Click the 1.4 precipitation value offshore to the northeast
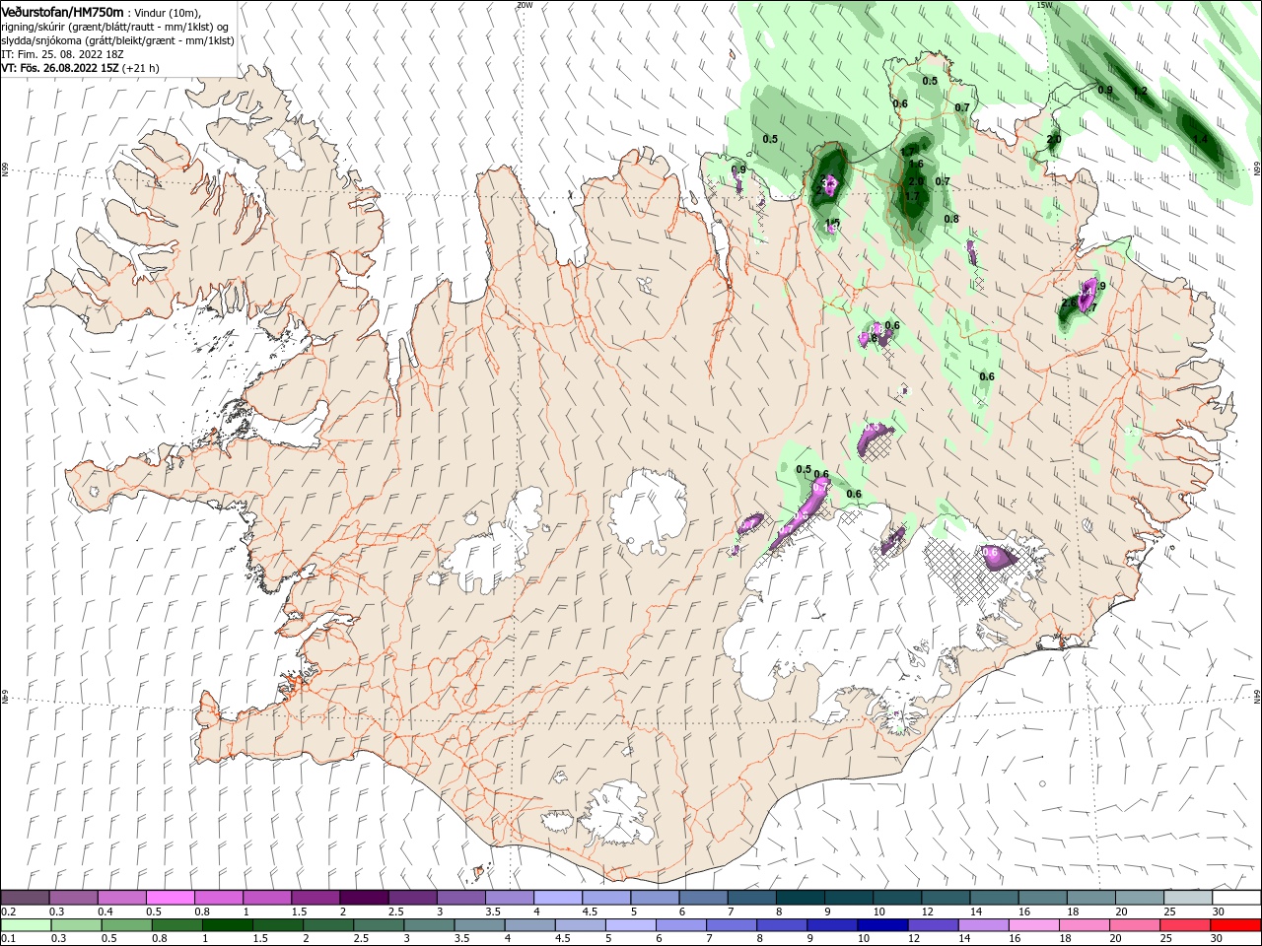This screenshot has width=1262, height=946. 1200,140
